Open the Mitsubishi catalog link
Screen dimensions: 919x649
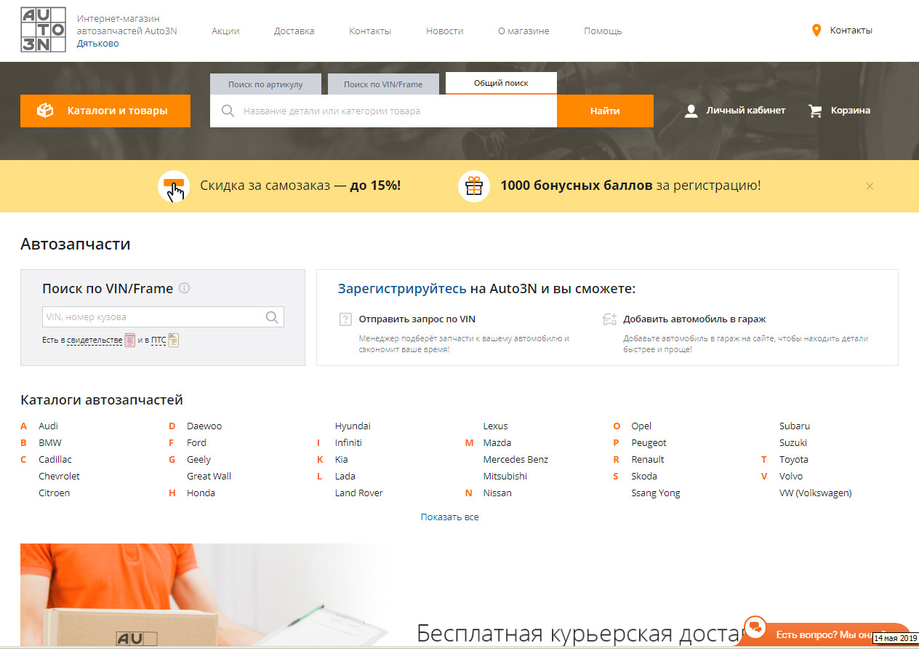tap(505, 476)
